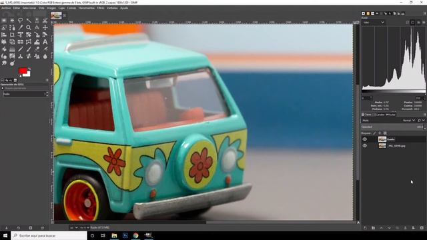
Task: Select the Measure tool
Action: click(37, 27)
